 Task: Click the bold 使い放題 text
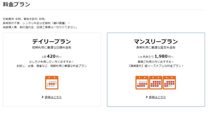(59, 23)
